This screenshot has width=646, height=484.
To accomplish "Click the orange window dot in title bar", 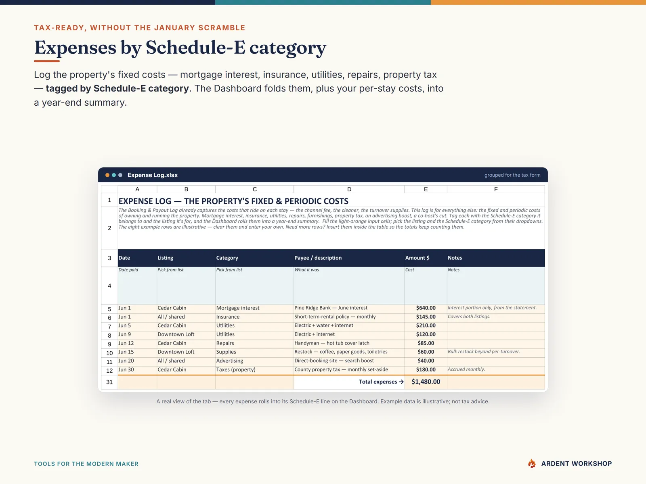I will (x=107, y=175).
